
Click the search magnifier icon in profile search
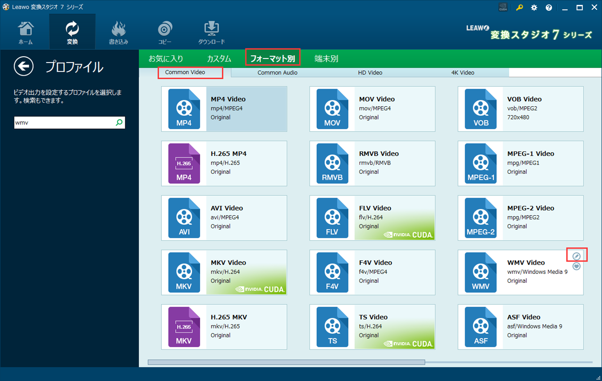(x=119, y=122)
